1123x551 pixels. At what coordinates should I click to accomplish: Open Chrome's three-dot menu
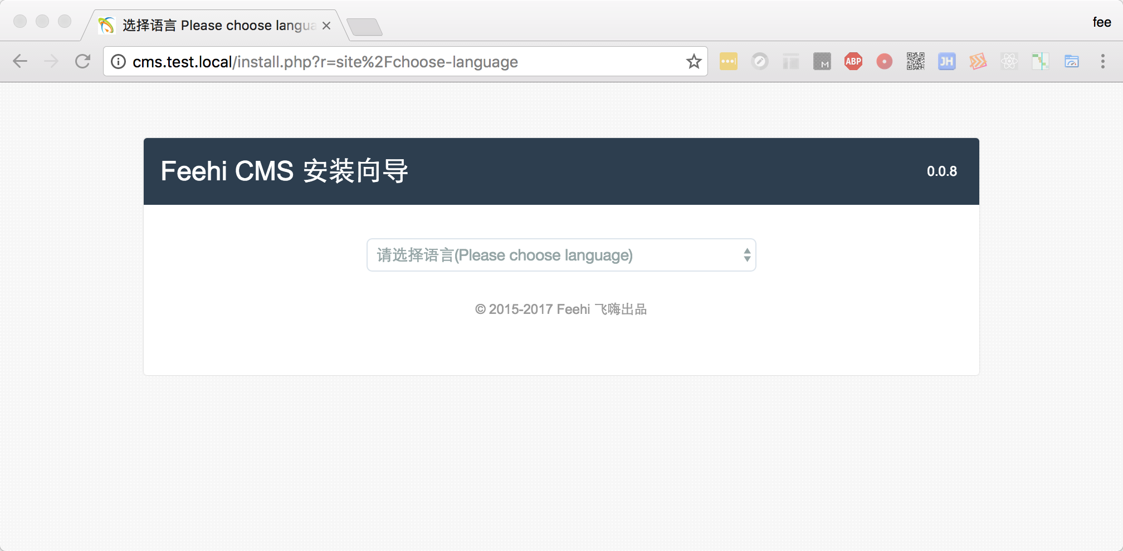pyautogui.click(x=1102, y=61)
